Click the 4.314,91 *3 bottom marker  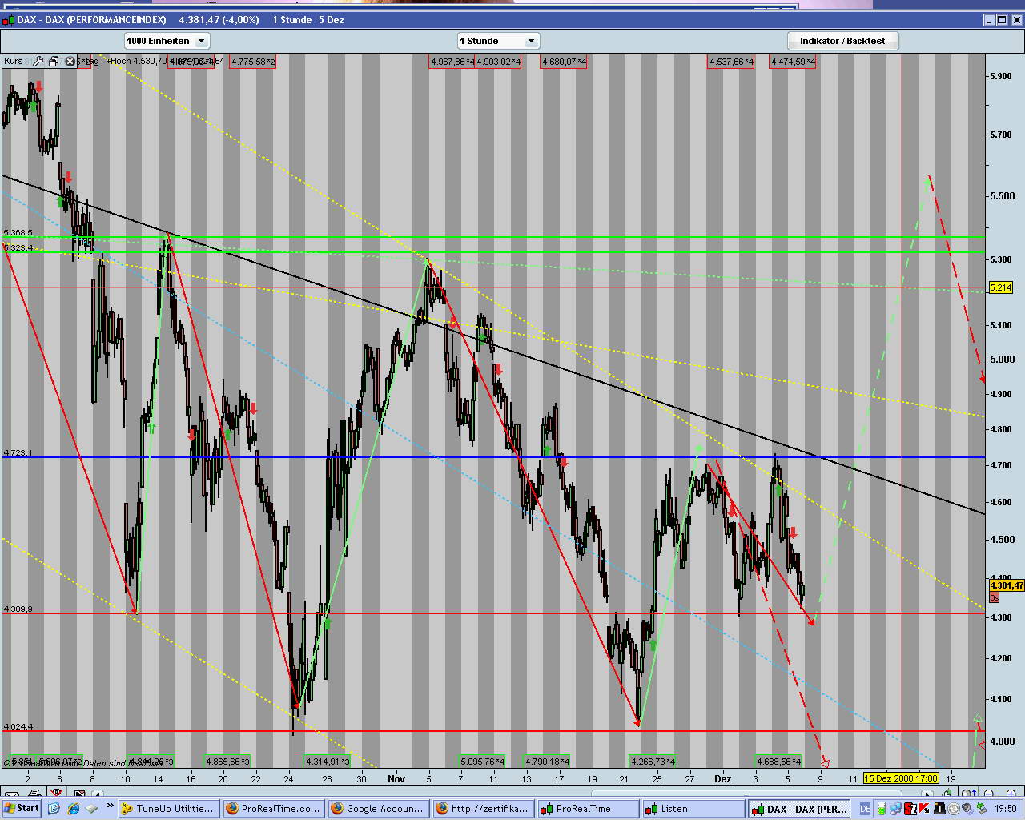(x=328, y=761)
